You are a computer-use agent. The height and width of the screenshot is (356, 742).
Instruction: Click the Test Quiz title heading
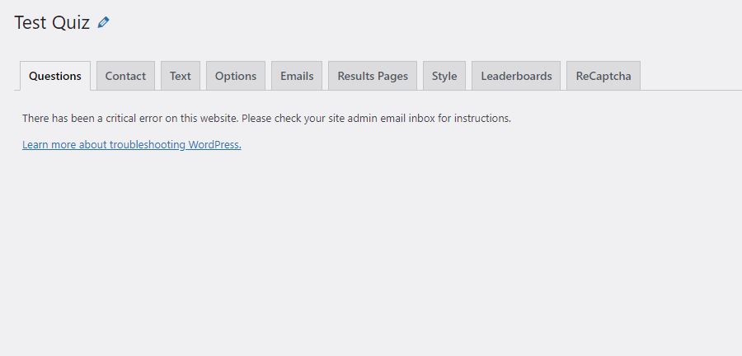click(52, 22)
